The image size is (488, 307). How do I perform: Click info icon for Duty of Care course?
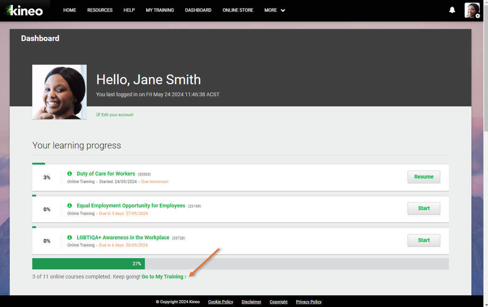[x=70, y=173]
